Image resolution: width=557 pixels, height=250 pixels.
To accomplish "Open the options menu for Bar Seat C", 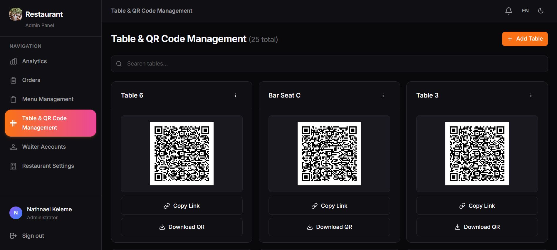I will click(383, 95).
